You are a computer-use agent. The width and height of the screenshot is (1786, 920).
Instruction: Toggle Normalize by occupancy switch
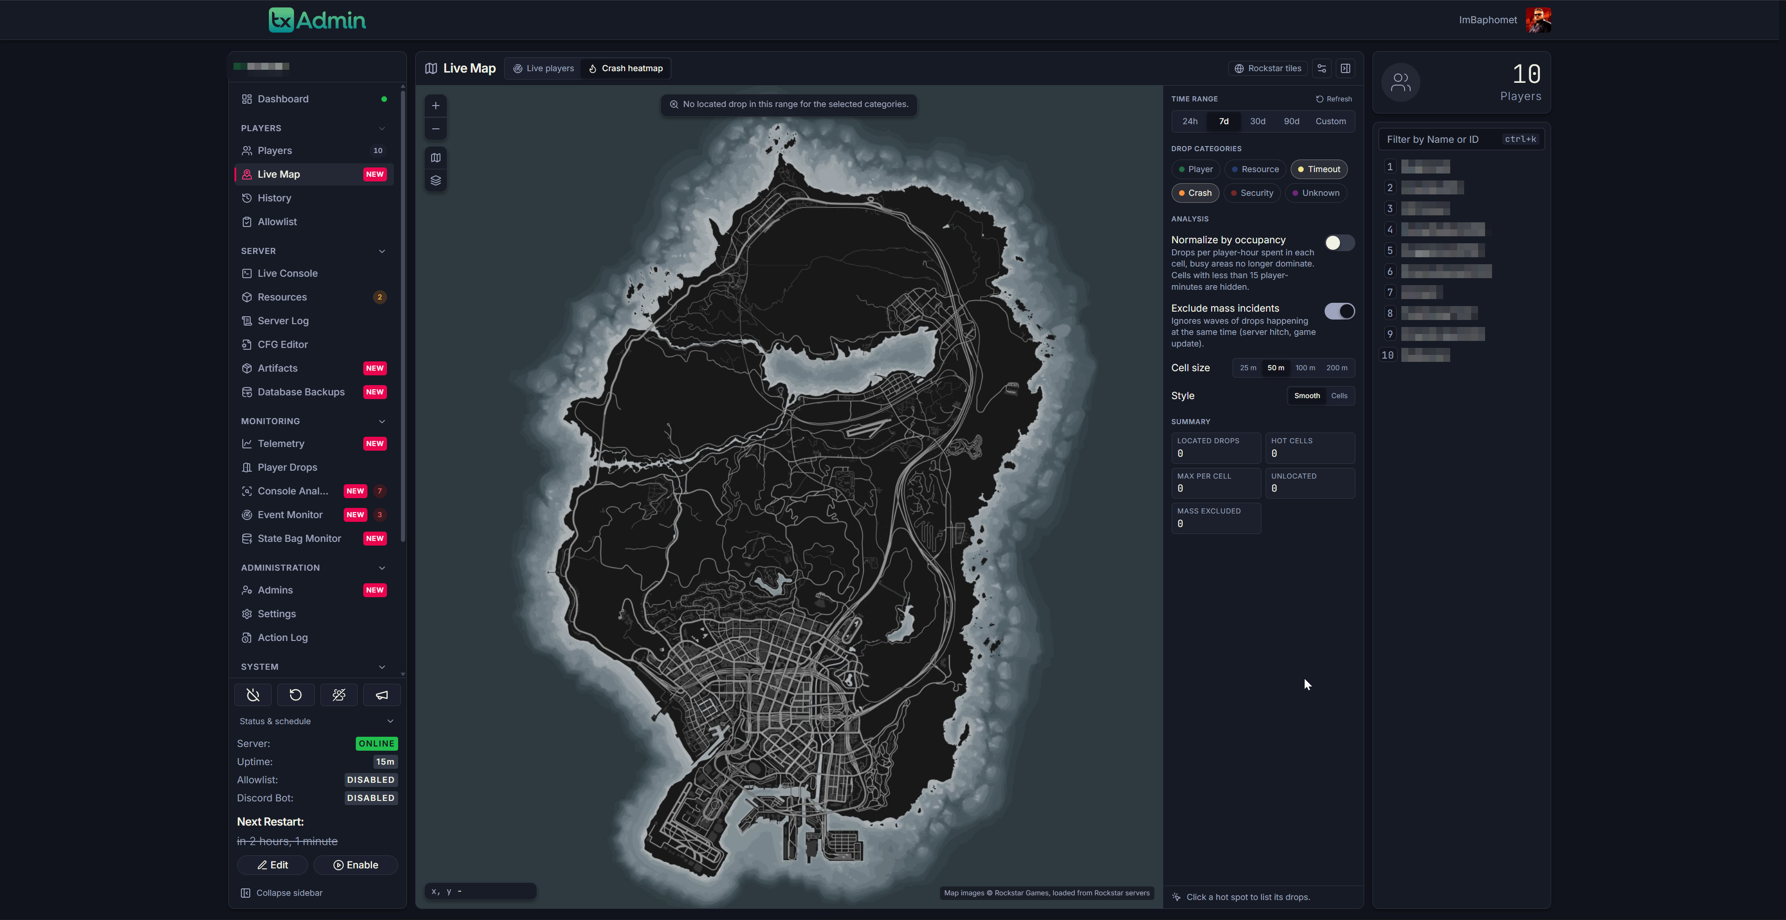coord(1339,243)
